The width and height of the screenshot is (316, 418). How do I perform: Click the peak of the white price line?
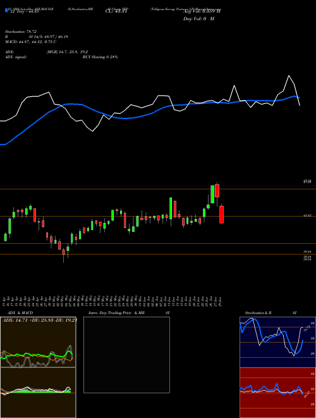289,76
